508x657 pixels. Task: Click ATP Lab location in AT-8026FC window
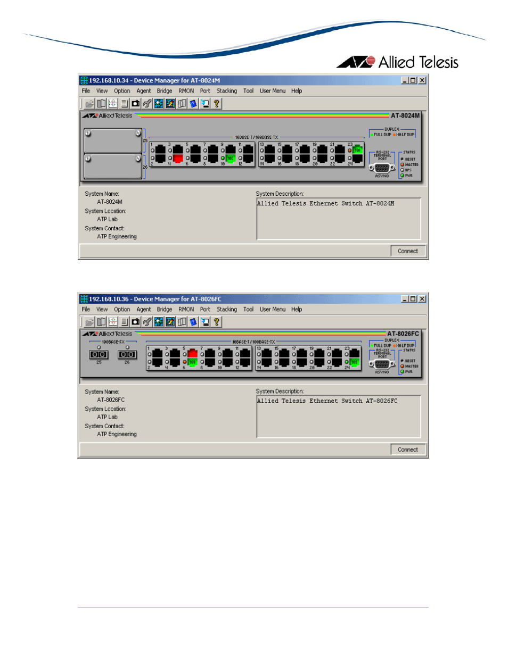(x=107, y=417)
